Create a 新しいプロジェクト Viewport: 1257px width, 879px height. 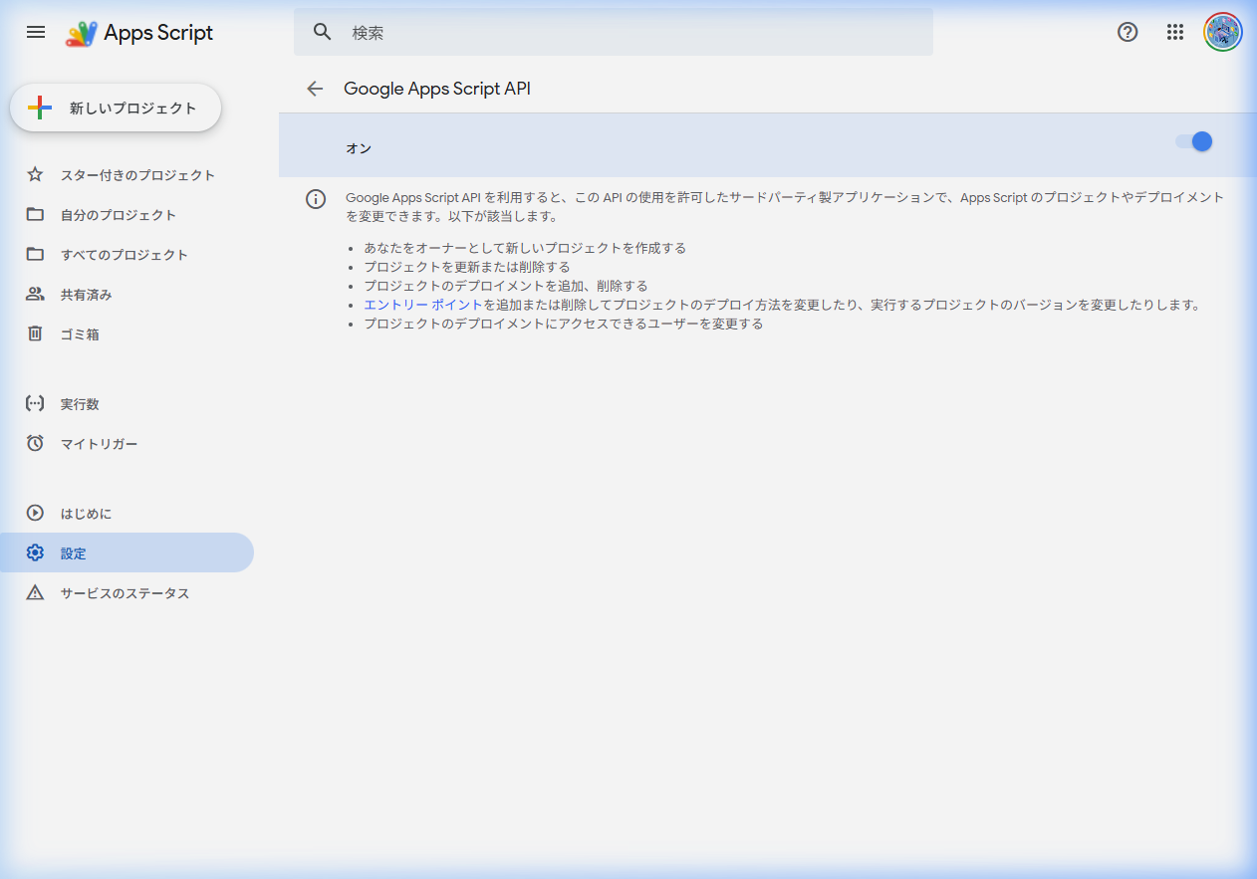tap(116, 109)
